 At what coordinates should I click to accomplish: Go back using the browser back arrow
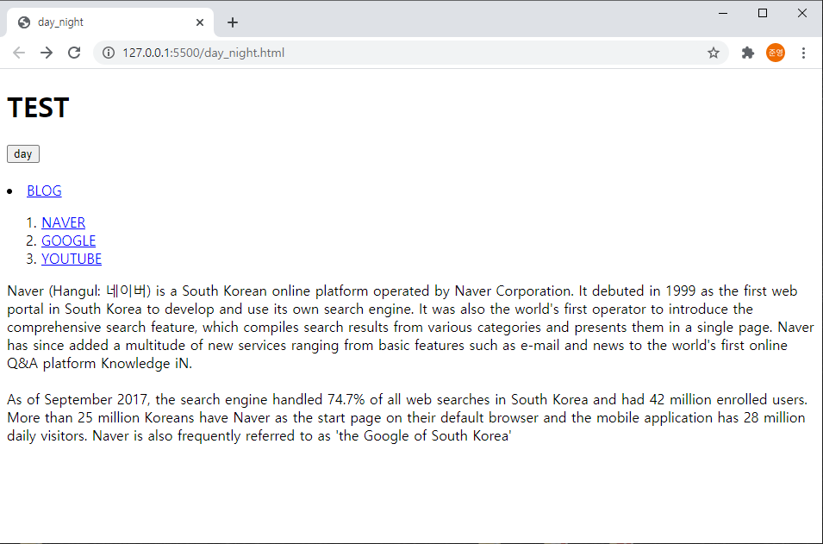pos(20,53)
